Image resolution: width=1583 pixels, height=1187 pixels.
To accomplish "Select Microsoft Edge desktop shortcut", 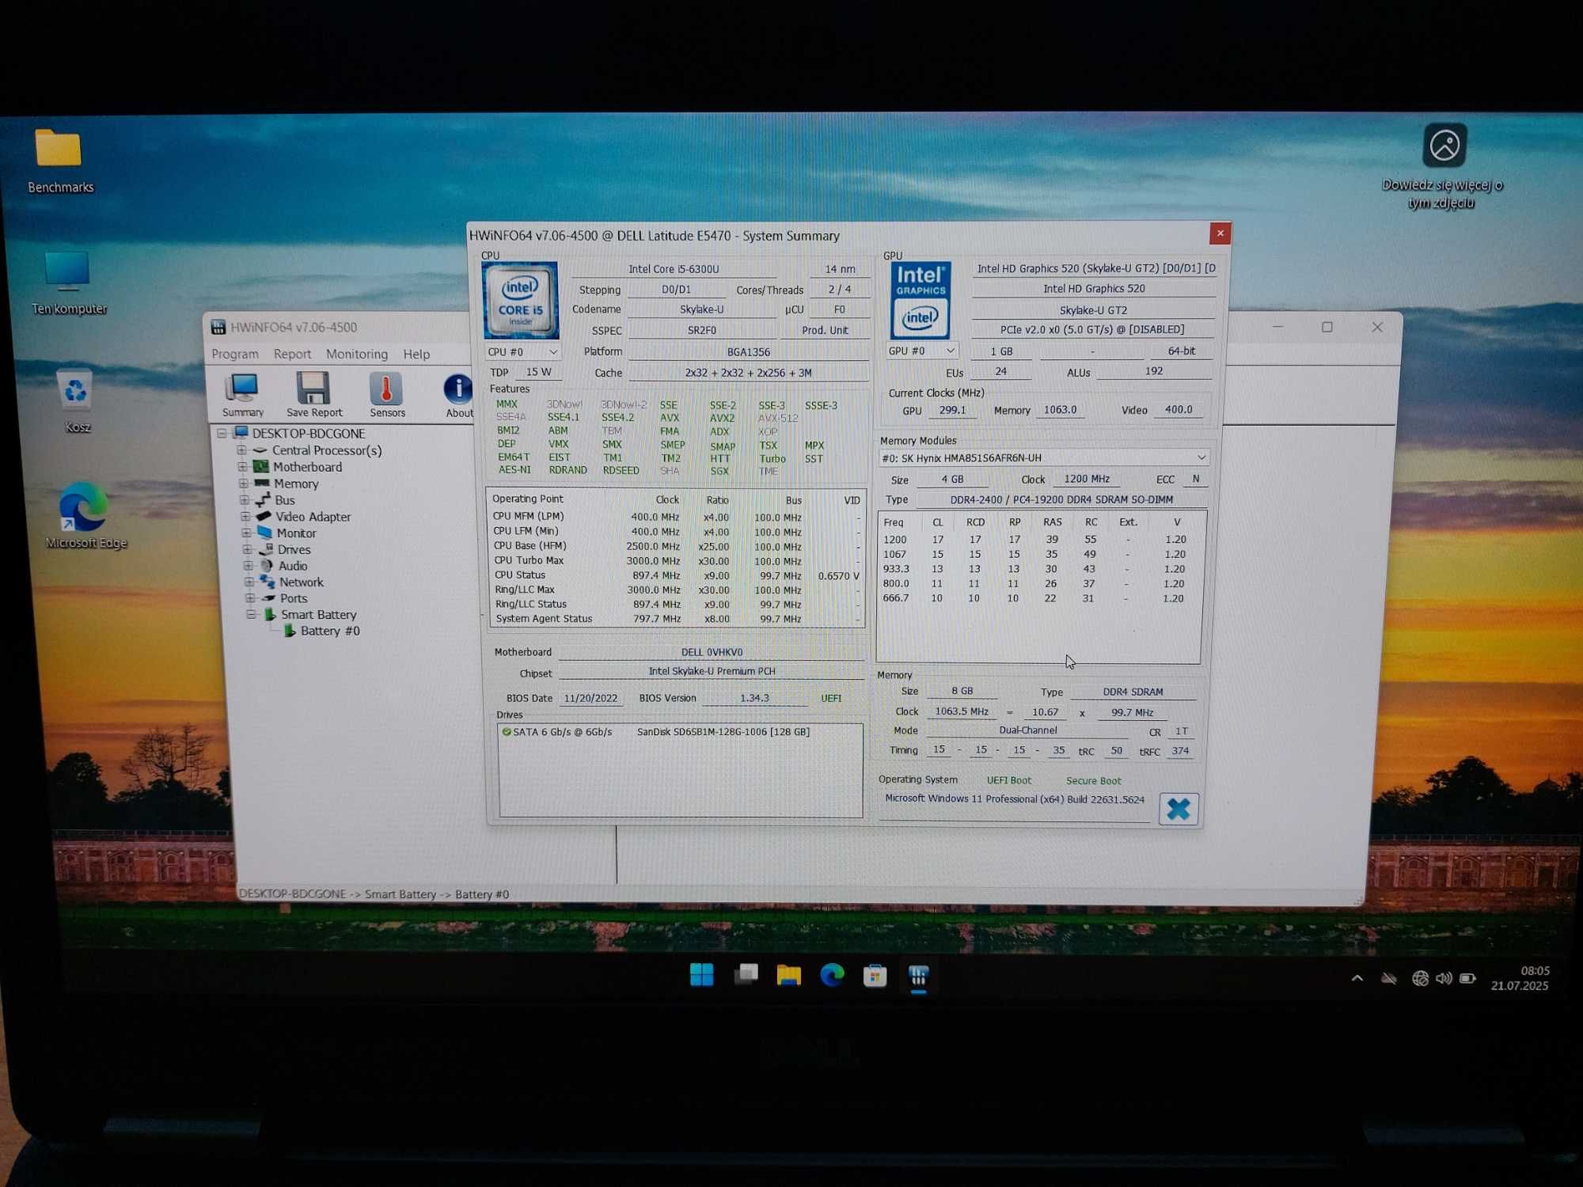I will (85, 515).
